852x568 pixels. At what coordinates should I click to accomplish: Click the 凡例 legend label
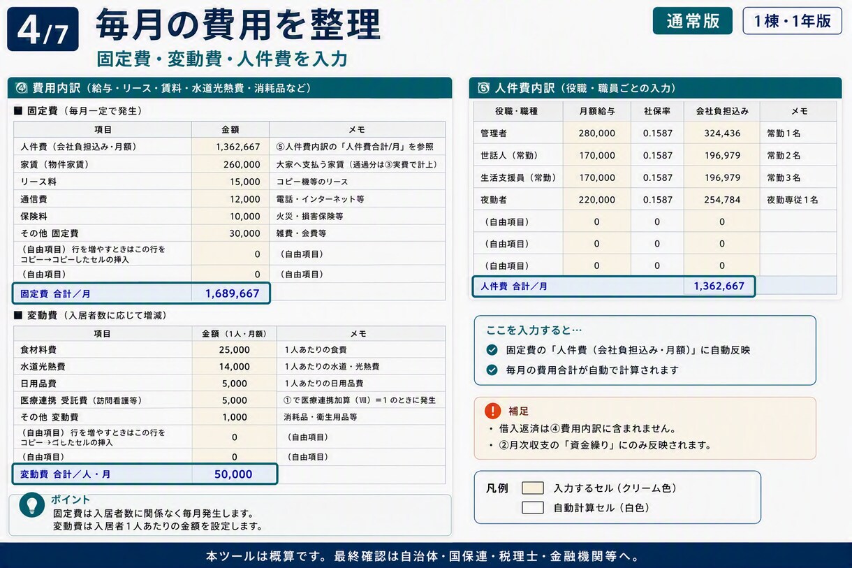pyautogui.click(x=497, y=488)
